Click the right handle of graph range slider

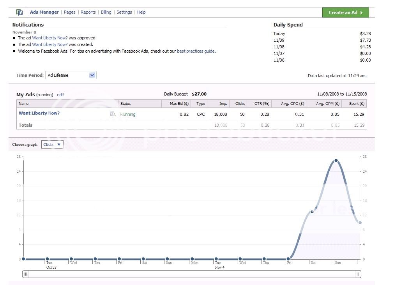(x=358, y=274)
